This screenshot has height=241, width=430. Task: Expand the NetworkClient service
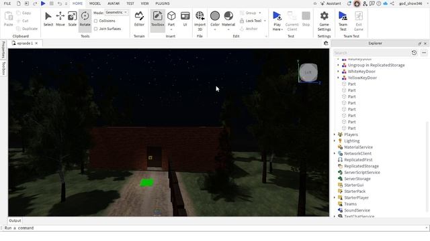click(x=335, y=153)
